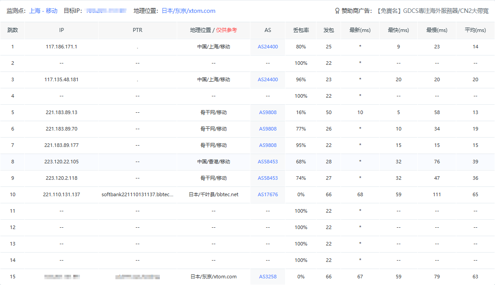The image size is (495, 285).
Task: Click the 95% packet loss cell
Action: point(301,145)
